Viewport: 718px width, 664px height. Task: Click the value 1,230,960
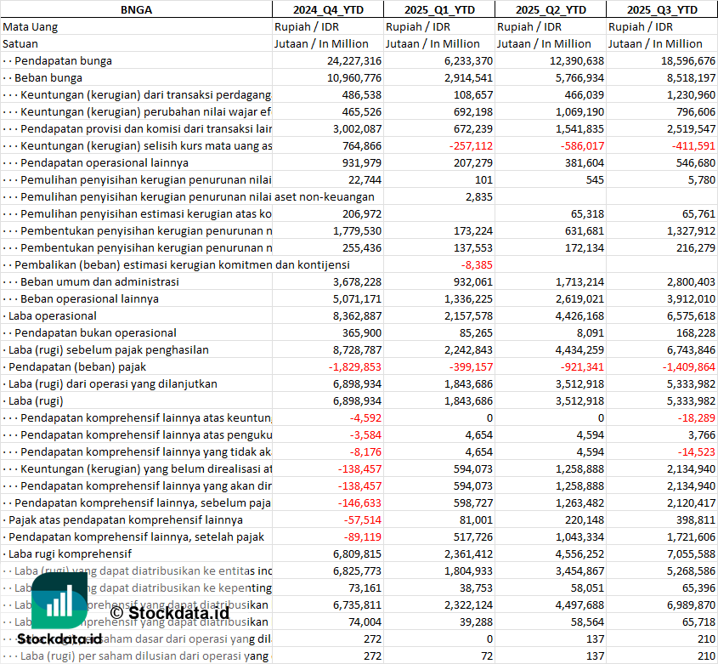click(x=691, y=94)
